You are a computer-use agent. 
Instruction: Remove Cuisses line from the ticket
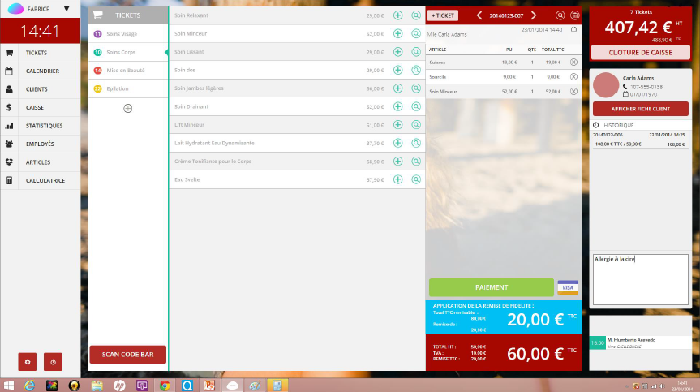click(x=573, y=62)
